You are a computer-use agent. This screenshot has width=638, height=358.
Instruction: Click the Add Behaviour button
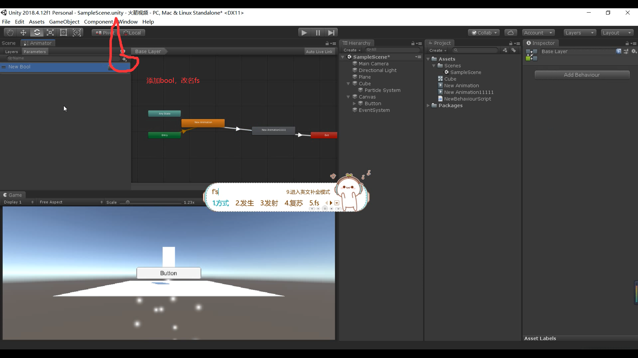coord(582,75)
